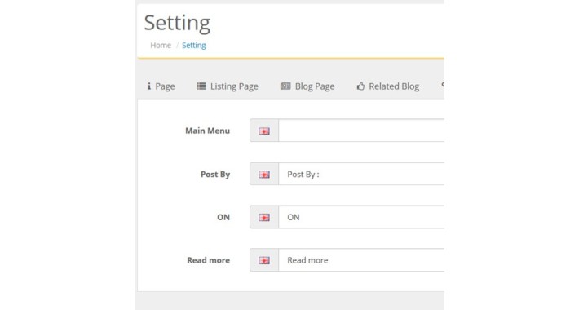
Task: Click the flag icon beside Read more field
Action: (264, 260)
